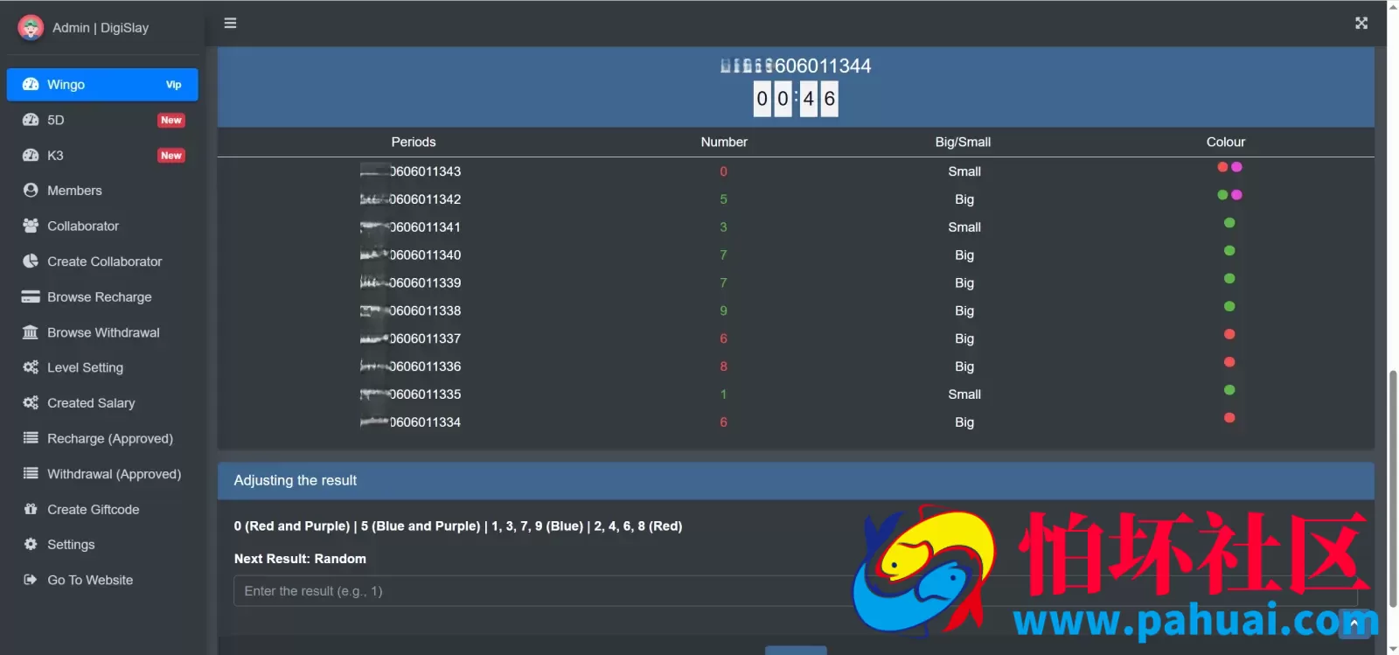Viewport: 1399px width, 655px height.
Task: Click the Adjusting the result panel header
Action: pyautogui.click(x=796, y=481)
